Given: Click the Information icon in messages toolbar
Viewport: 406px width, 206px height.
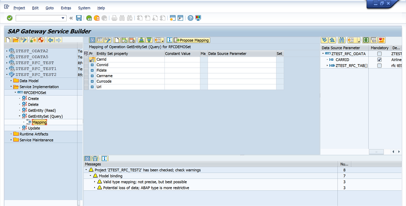Looking at the screenshot, I should click(x=105, y=159).
